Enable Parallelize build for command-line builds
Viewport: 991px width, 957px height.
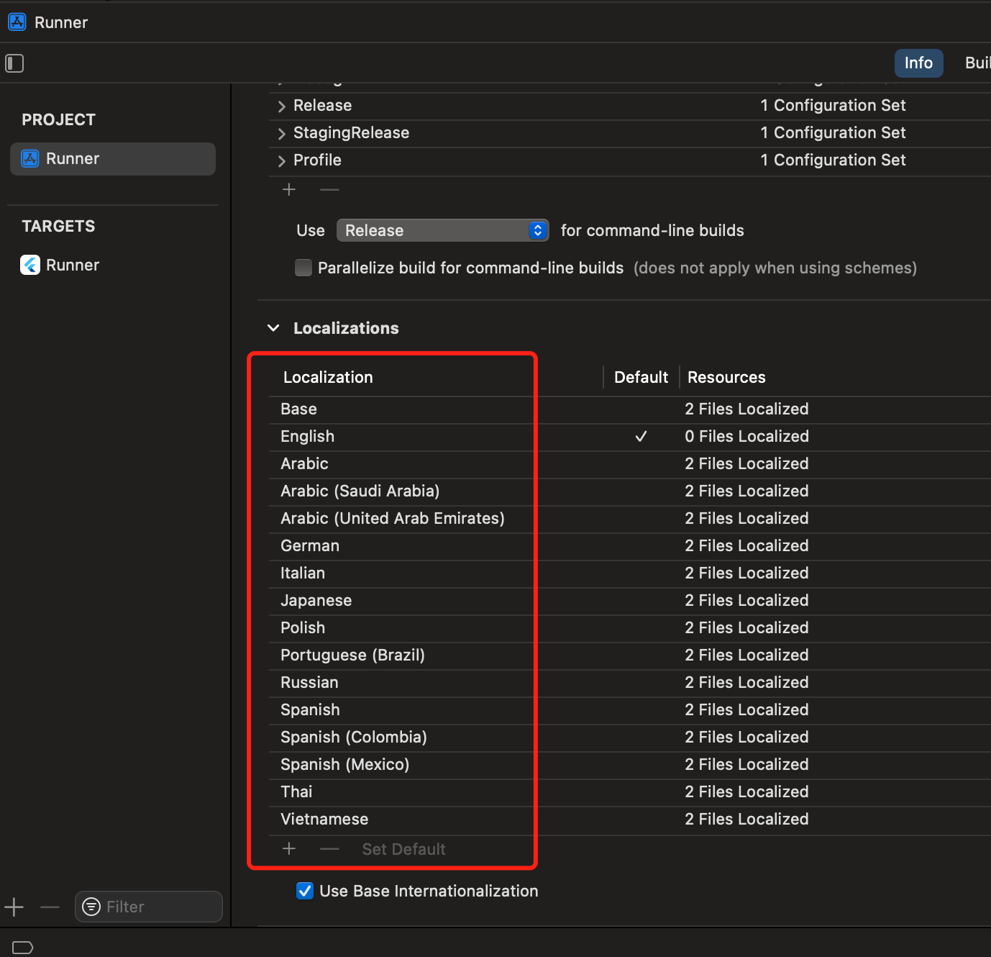pos(303,268)
